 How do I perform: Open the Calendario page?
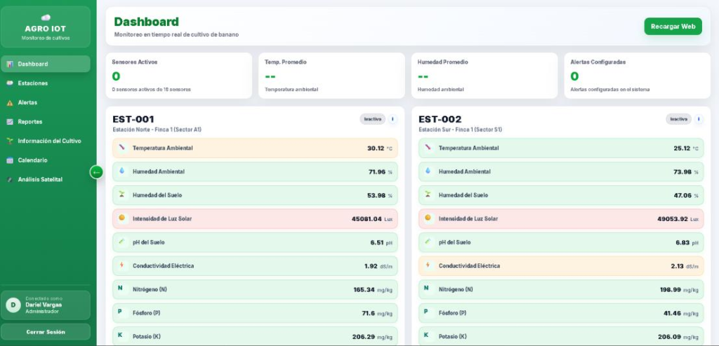tap(46, 161)
